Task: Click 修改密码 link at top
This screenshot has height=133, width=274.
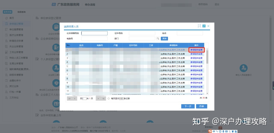Action: (203, 4)
